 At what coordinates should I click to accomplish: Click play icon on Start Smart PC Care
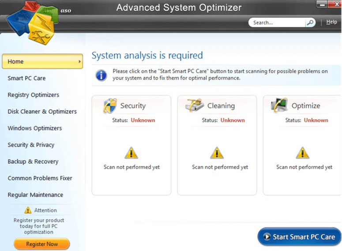(x=267, y=236)
